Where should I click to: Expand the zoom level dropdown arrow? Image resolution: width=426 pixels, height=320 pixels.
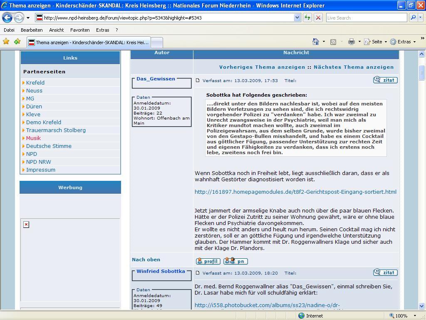point(415,316)
